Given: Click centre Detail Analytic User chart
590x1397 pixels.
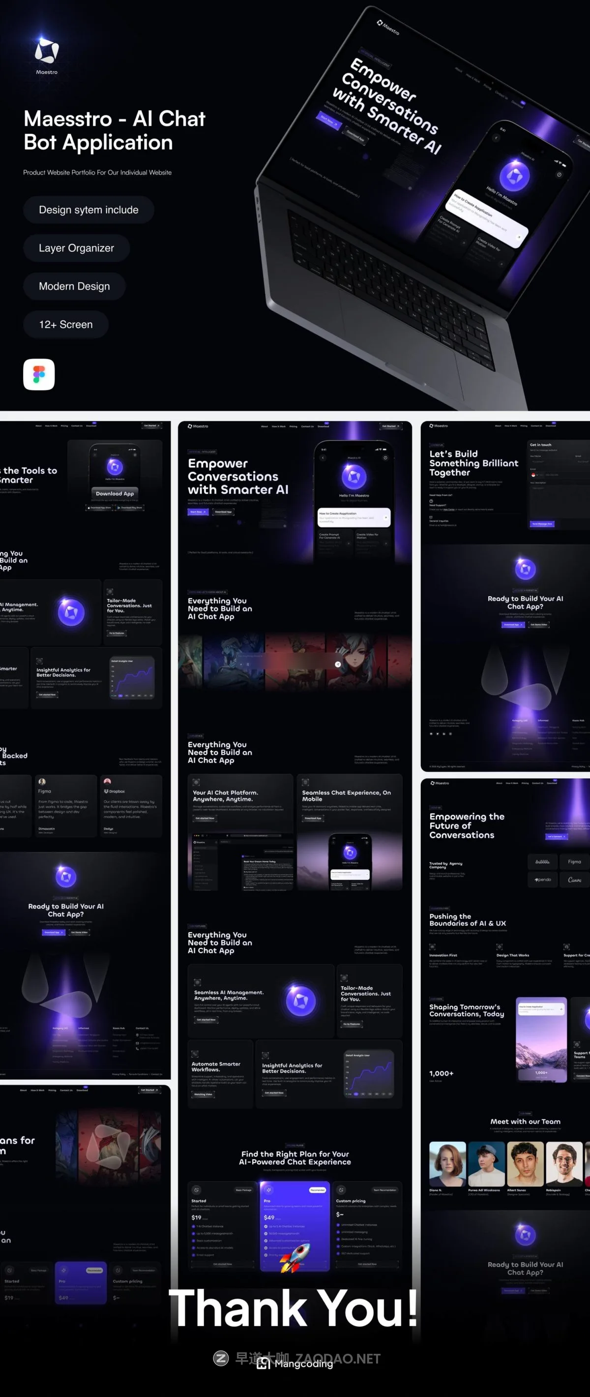Looking at the screenshot, I should [369, 1074].
